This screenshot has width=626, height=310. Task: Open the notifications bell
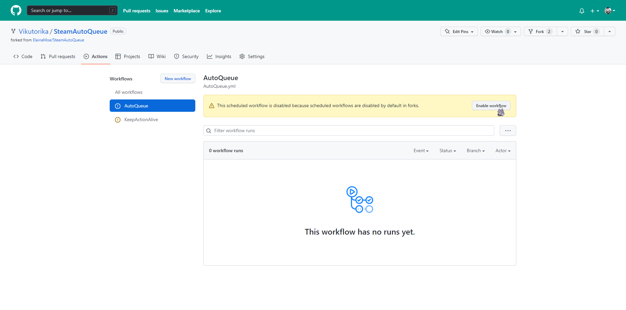coord(582,11)
